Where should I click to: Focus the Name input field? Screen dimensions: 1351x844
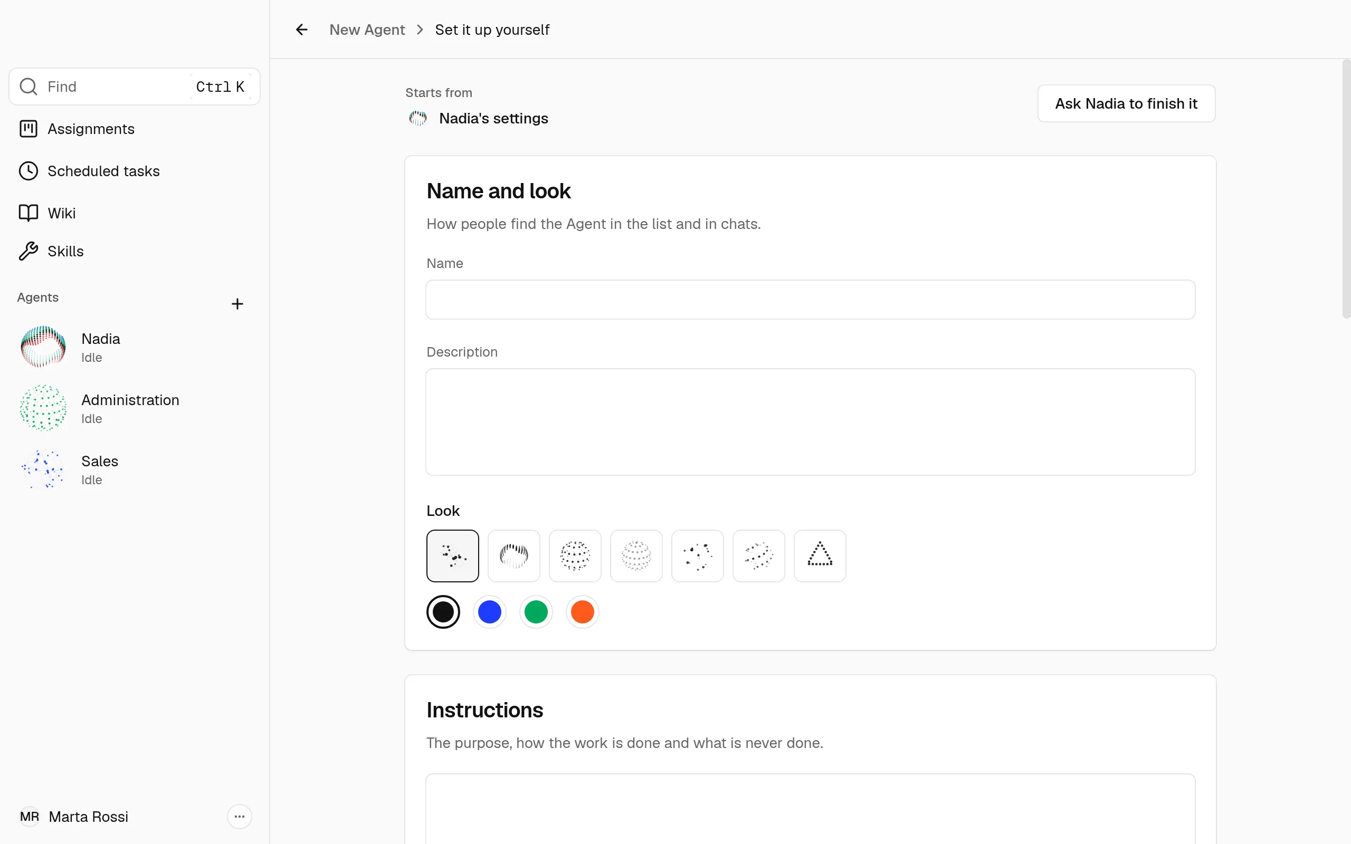[810, 300]
